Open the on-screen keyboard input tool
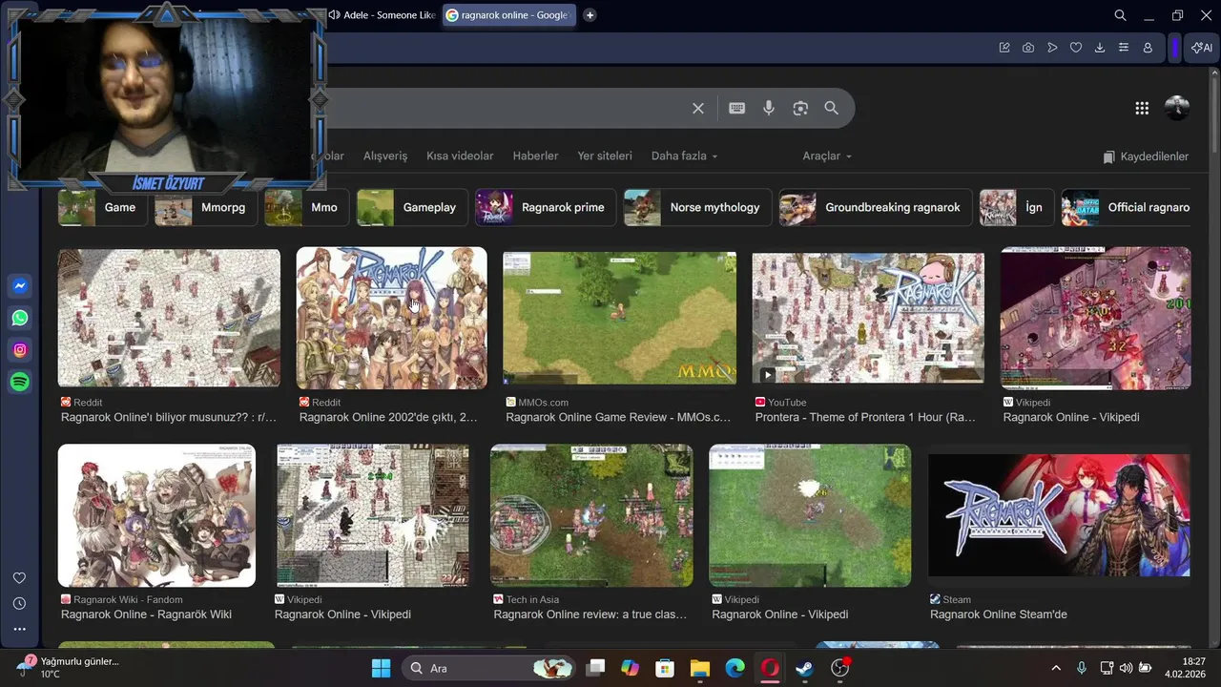This screenshot has height=687, width=1221. 736,109
